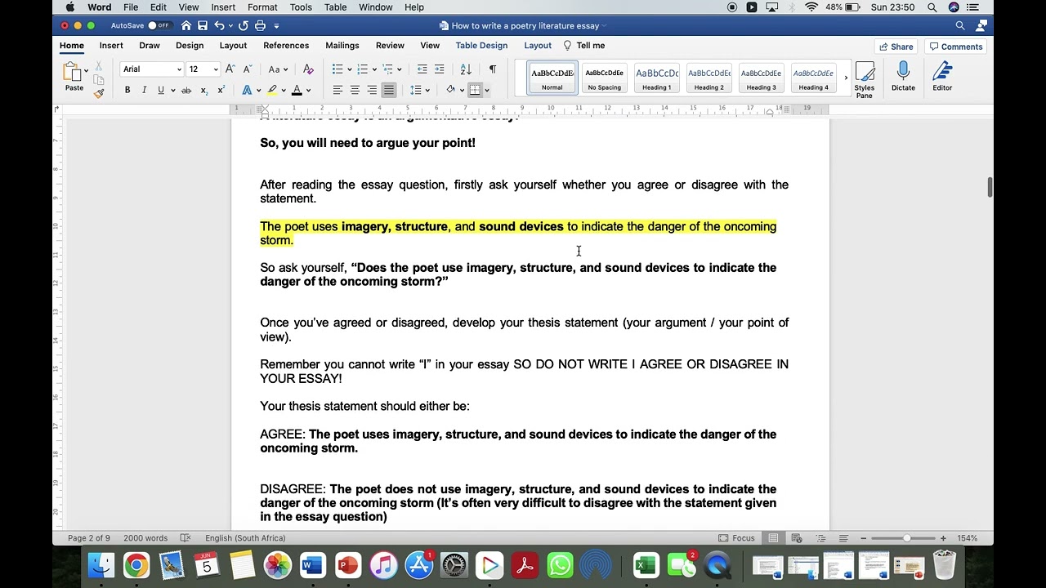The image size is (1046, 588).
Task: Click the Clear Formatting icon
Action: tap(308, 69)
